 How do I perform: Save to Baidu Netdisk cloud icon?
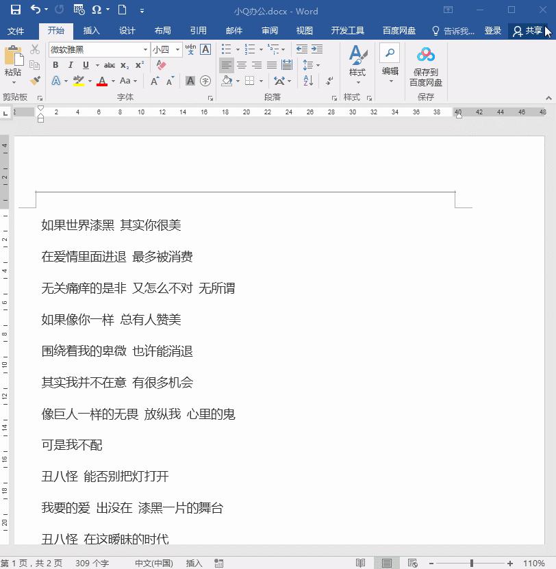pyautogui.click(x=426, y=55)
